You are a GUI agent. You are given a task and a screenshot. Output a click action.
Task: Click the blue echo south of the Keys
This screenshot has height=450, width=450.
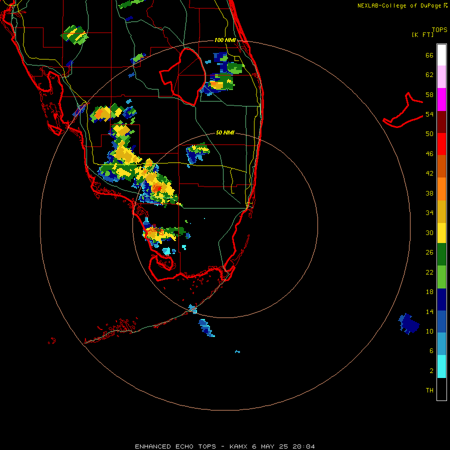pyautogui.click(x=206, y=327)
